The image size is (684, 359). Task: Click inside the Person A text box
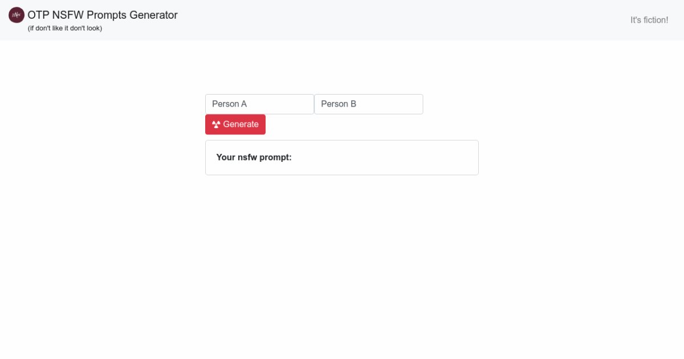coord(259,104)
